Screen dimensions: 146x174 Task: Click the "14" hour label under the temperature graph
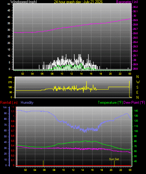pos(83,170)
